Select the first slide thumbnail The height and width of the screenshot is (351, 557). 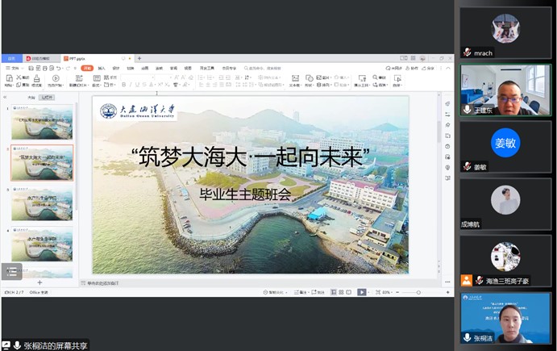pos(41,123)
